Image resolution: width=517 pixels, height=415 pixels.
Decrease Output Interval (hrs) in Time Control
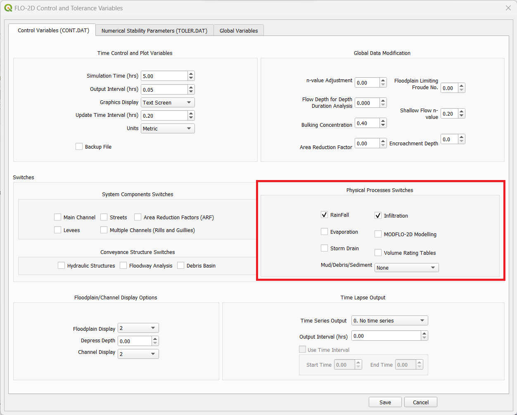click(191, 92)
